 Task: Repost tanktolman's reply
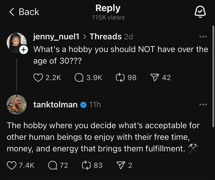pyautogui.click(x=86, y=165)
